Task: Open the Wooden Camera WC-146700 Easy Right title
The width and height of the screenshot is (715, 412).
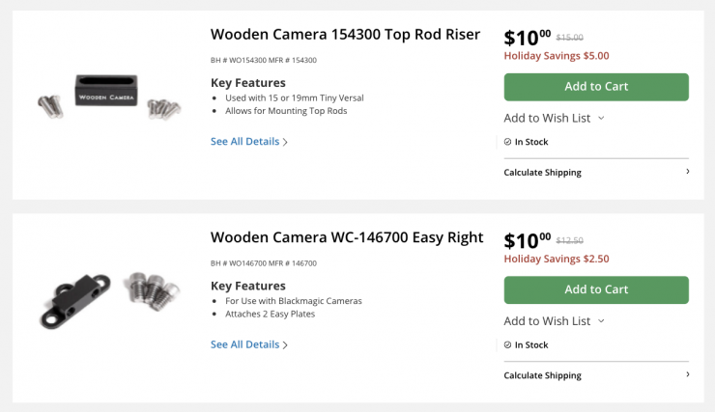Action: (x=347, y=237)
